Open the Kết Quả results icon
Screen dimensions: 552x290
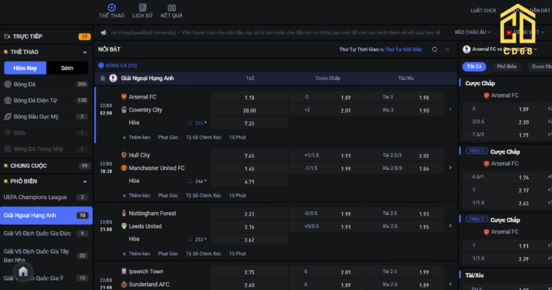(172, 8)
